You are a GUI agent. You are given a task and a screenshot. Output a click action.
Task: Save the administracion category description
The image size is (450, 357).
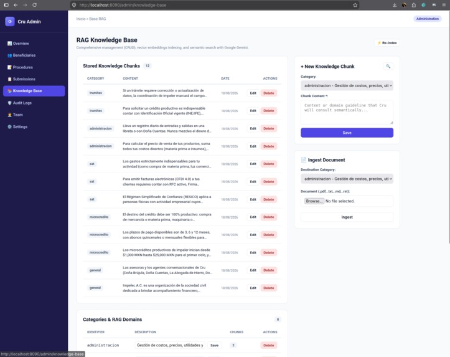[214, 345]
